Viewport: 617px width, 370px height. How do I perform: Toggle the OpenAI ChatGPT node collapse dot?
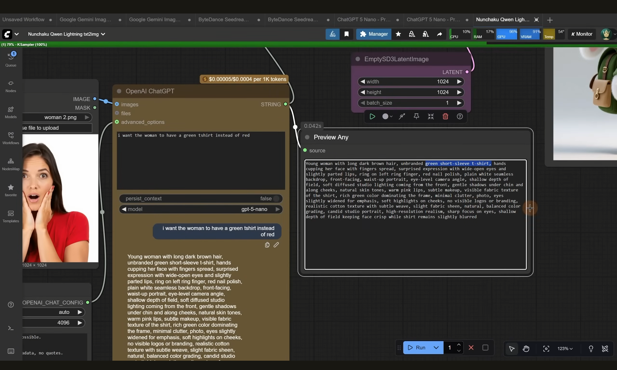point(119,91)
